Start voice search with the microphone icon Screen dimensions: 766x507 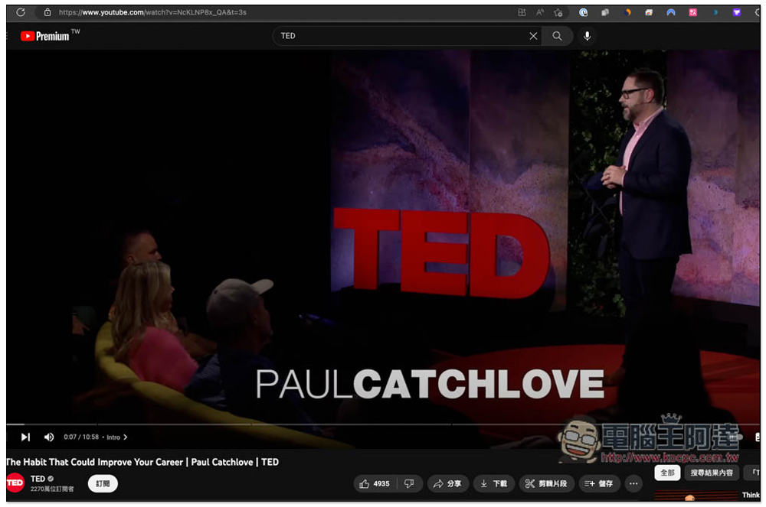[587, 36]
